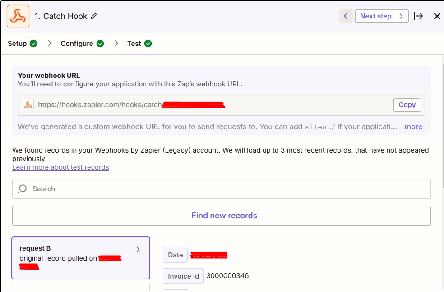Click webhook icon inside URL field
The image size is (444, 292).
tap(28, 105)
